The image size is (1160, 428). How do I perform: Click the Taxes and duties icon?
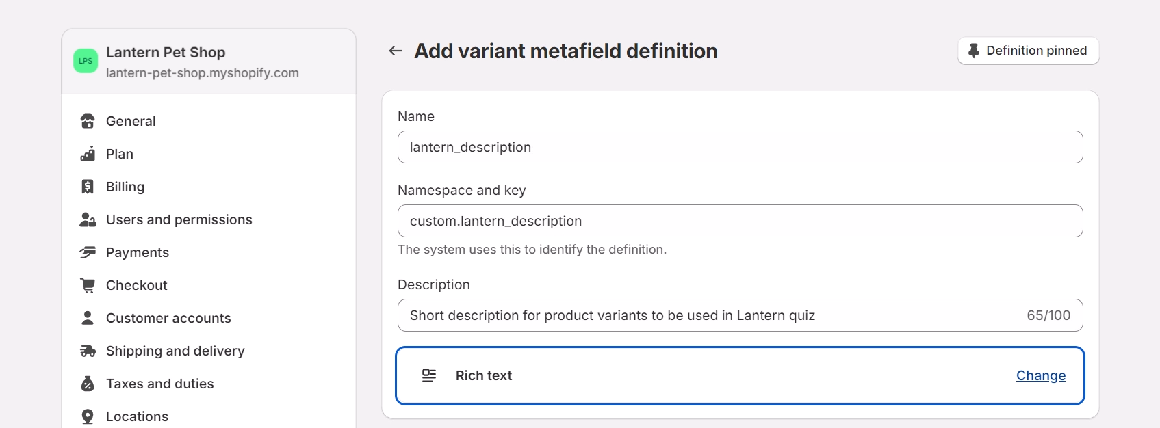(x=88, y=384)
